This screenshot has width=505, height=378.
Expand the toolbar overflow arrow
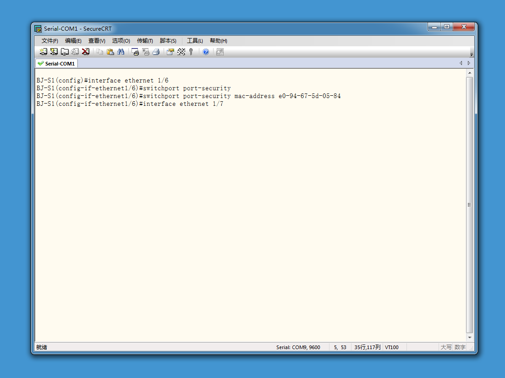pos(472,55)
